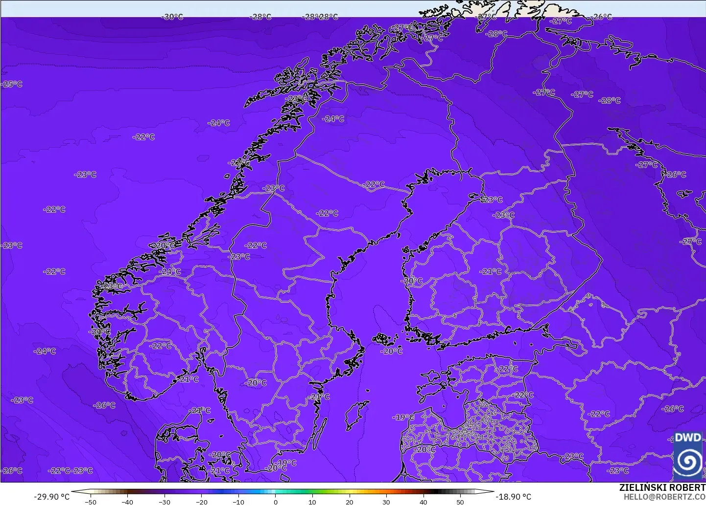Click the -21°C label in central Finland
The width and height of the screenshot is (706, 506).
point(491,271)
